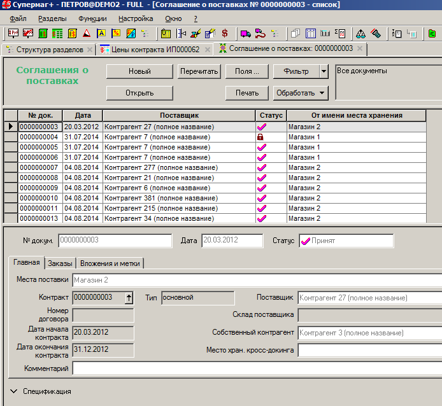
Task: Select row Контрагент 277 (полное название)
Action: [215, 167]
